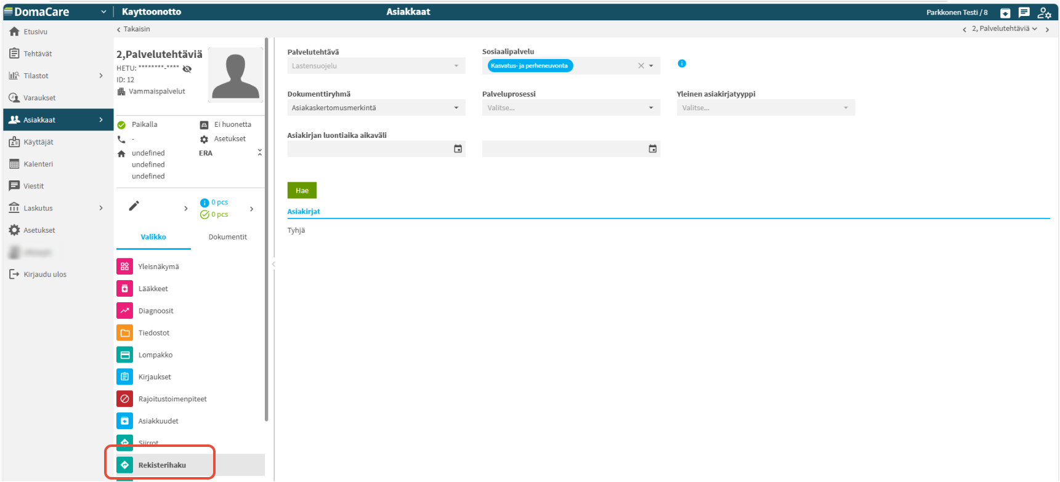Open the end date calendar picker
The image size is (1060, 482).
pos(653,149)
